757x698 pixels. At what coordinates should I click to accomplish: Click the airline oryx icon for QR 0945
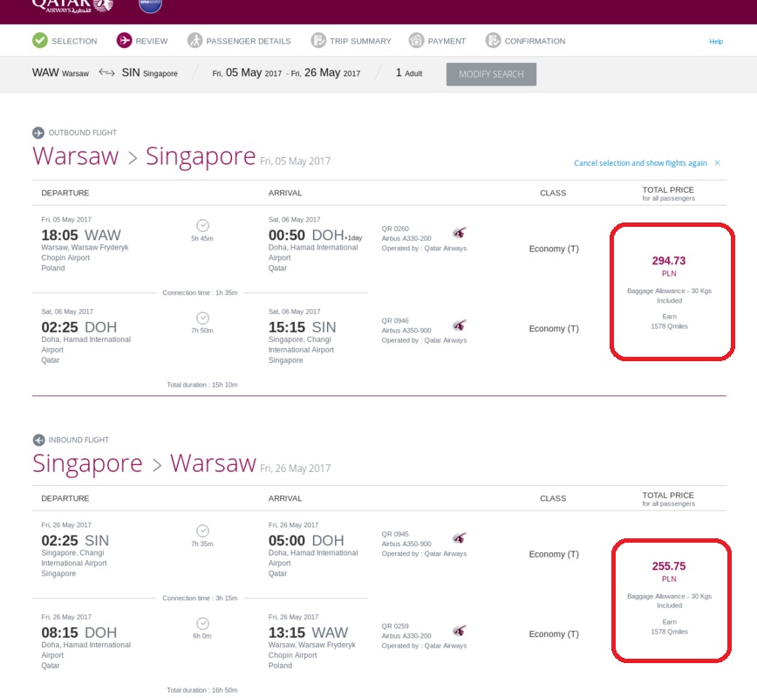point(460,538)
